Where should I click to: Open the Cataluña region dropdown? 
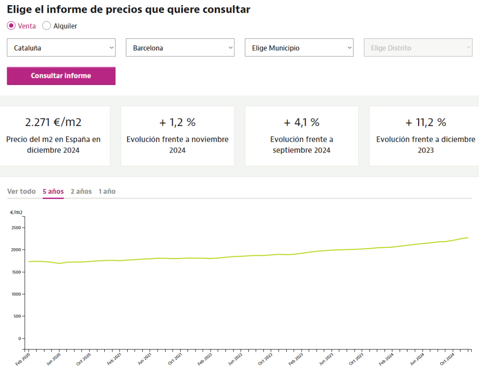[61, 48]
